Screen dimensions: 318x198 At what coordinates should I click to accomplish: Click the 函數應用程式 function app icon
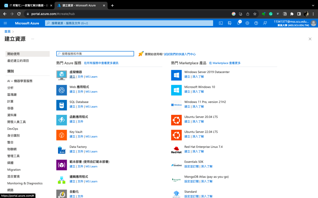tap(62, 120)
